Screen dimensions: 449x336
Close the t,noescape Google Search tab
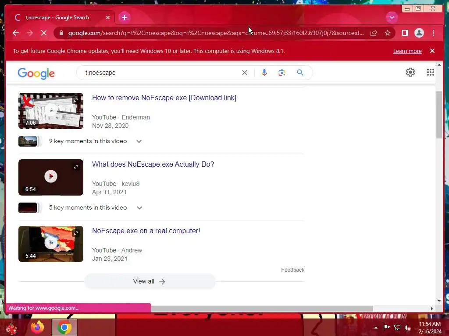tap(108, 17)
